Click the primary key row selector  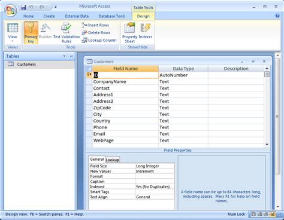coord(89,75)
